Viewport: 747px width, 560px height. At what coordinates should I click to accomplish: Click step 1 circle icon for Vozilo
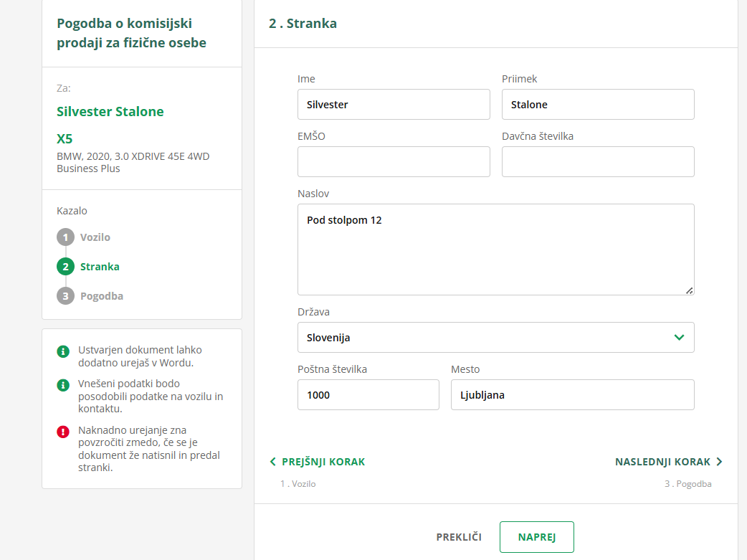click(65, 237)
